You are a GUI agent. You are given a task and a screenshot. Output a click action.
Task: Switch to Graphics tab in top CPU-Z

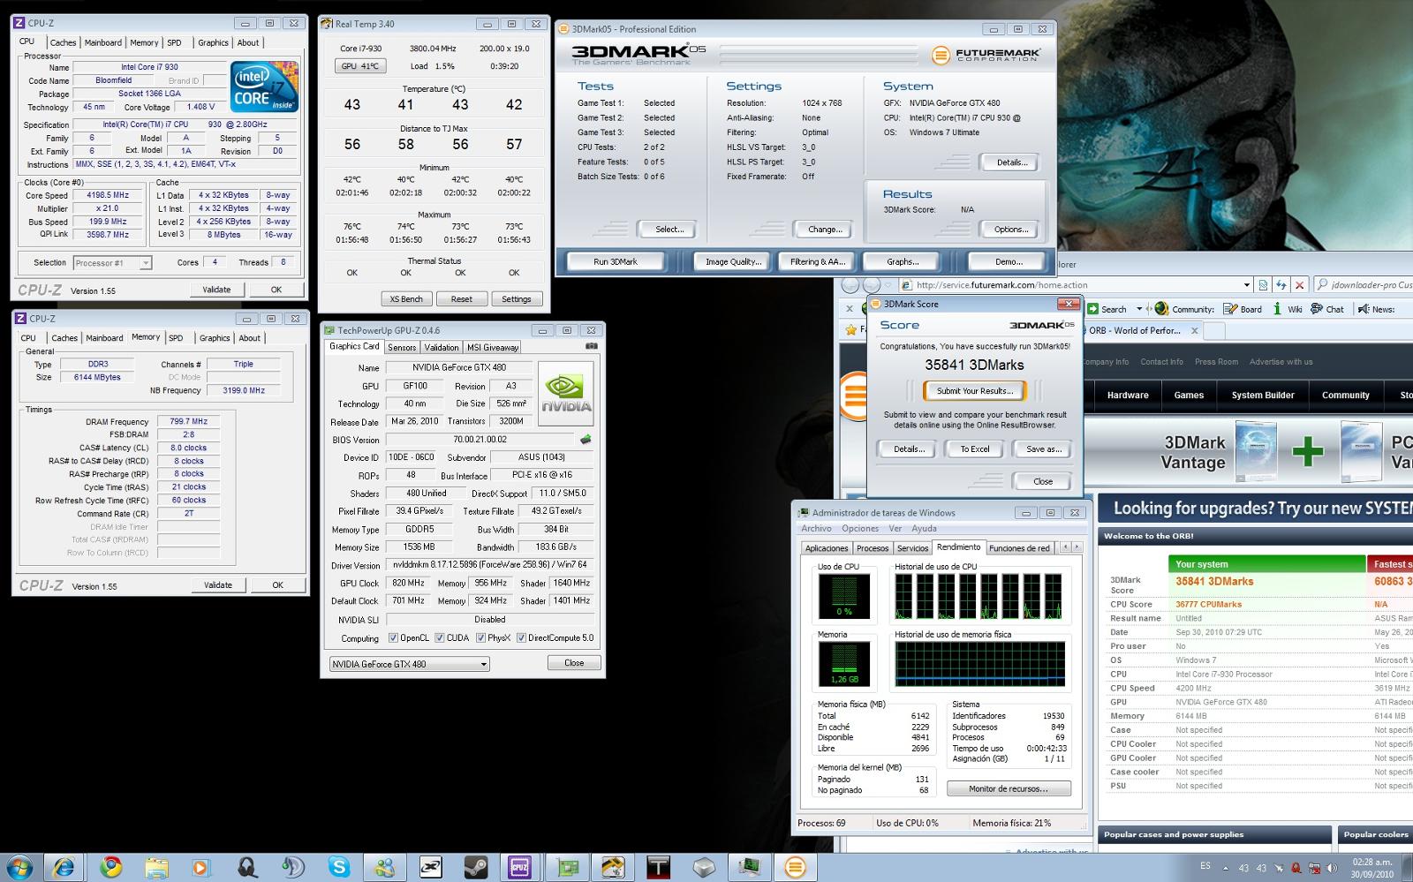point(213,42)
